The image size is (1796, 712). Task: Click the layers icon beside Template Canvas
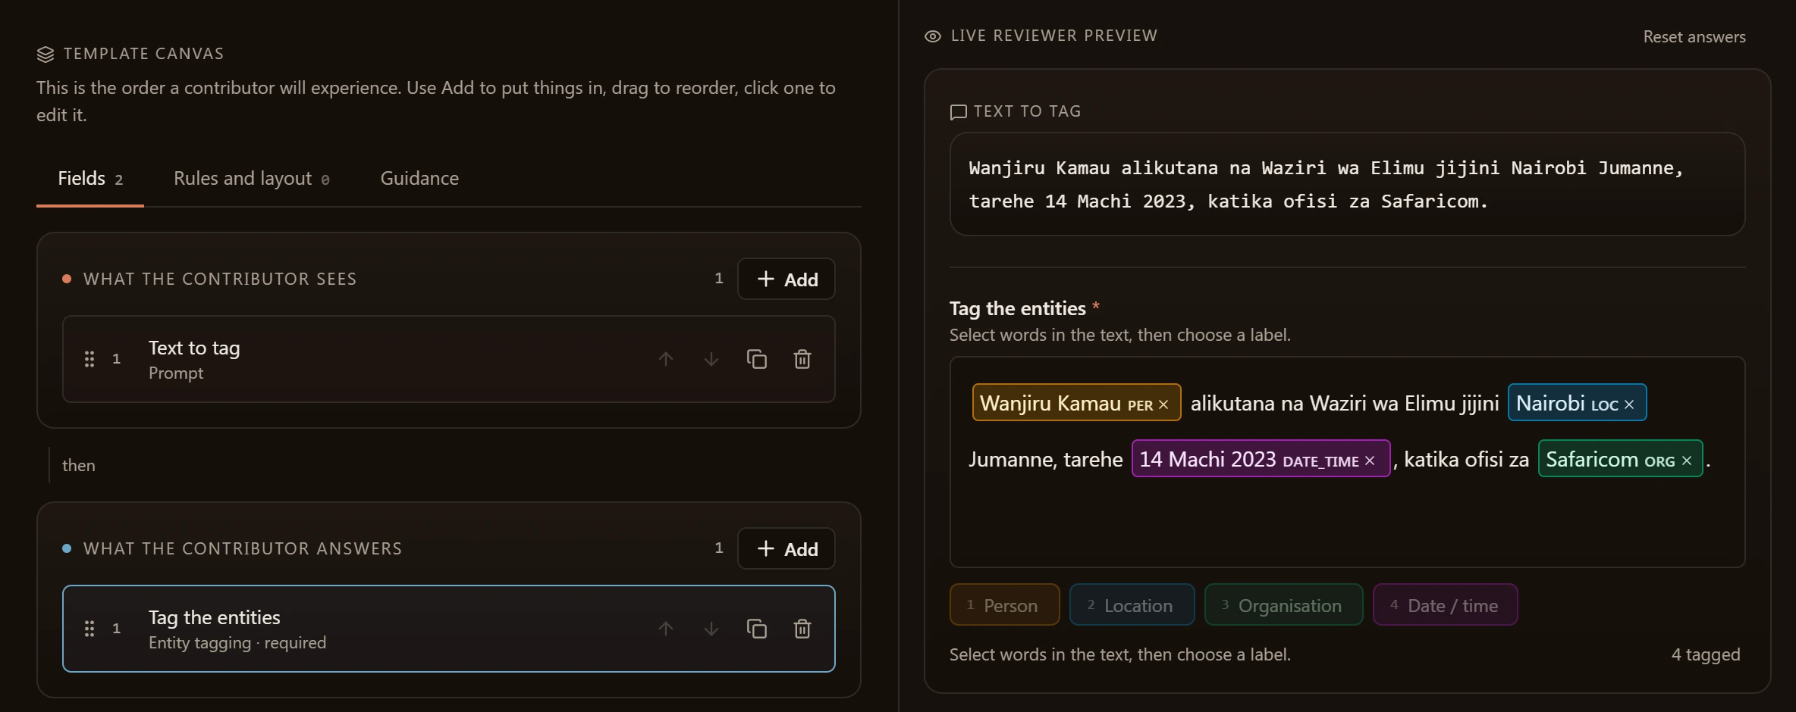coord(46,54)
